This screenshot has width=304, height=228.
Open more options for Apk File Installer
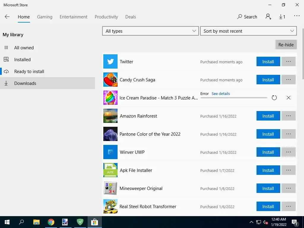point(289,170)
